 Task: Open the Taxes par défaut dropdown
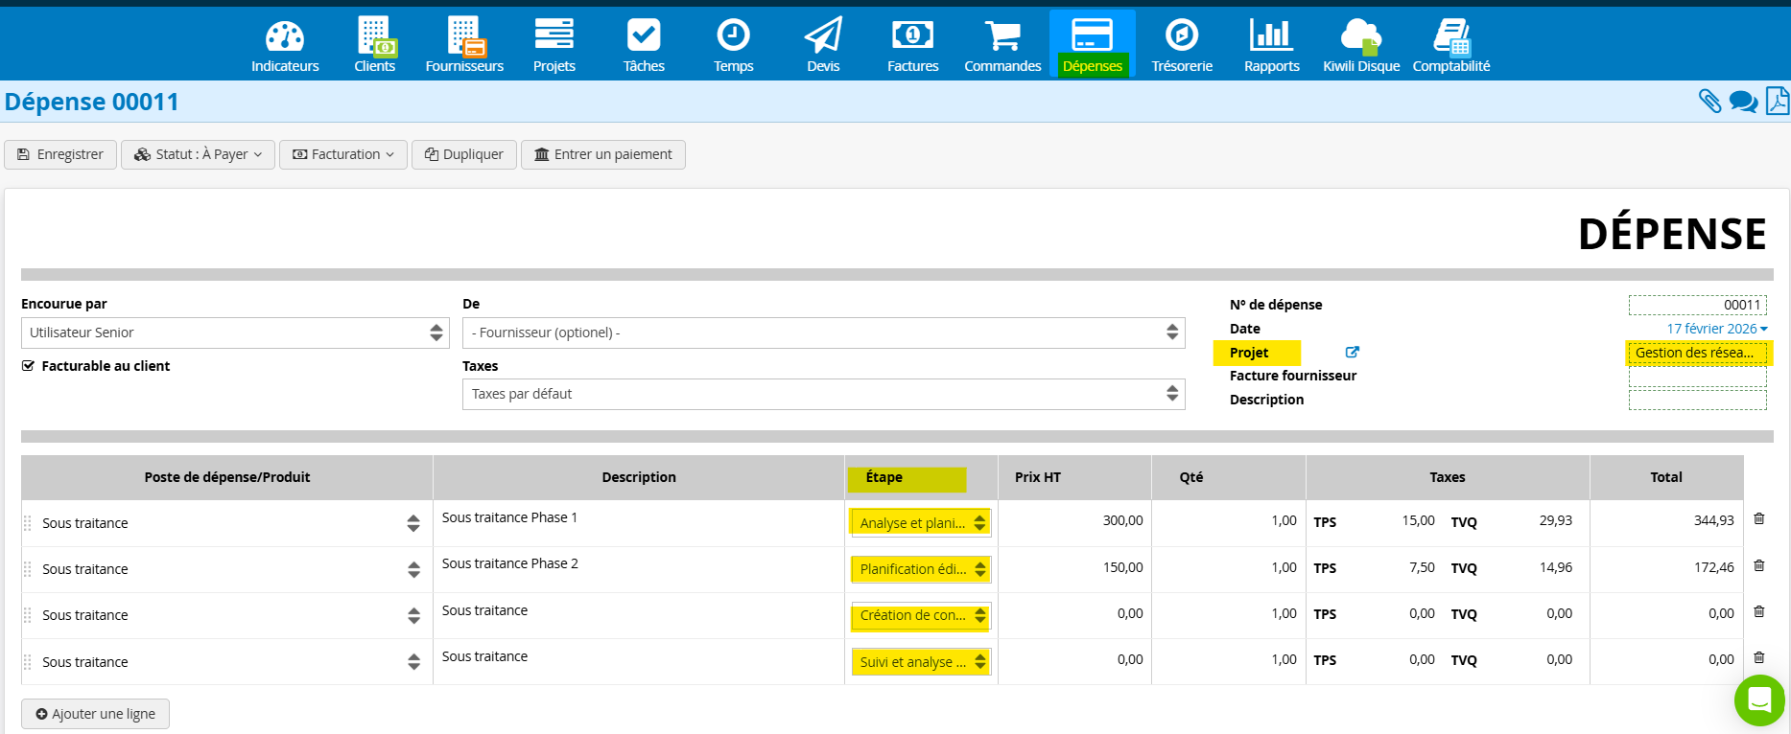tap(823, 394)
